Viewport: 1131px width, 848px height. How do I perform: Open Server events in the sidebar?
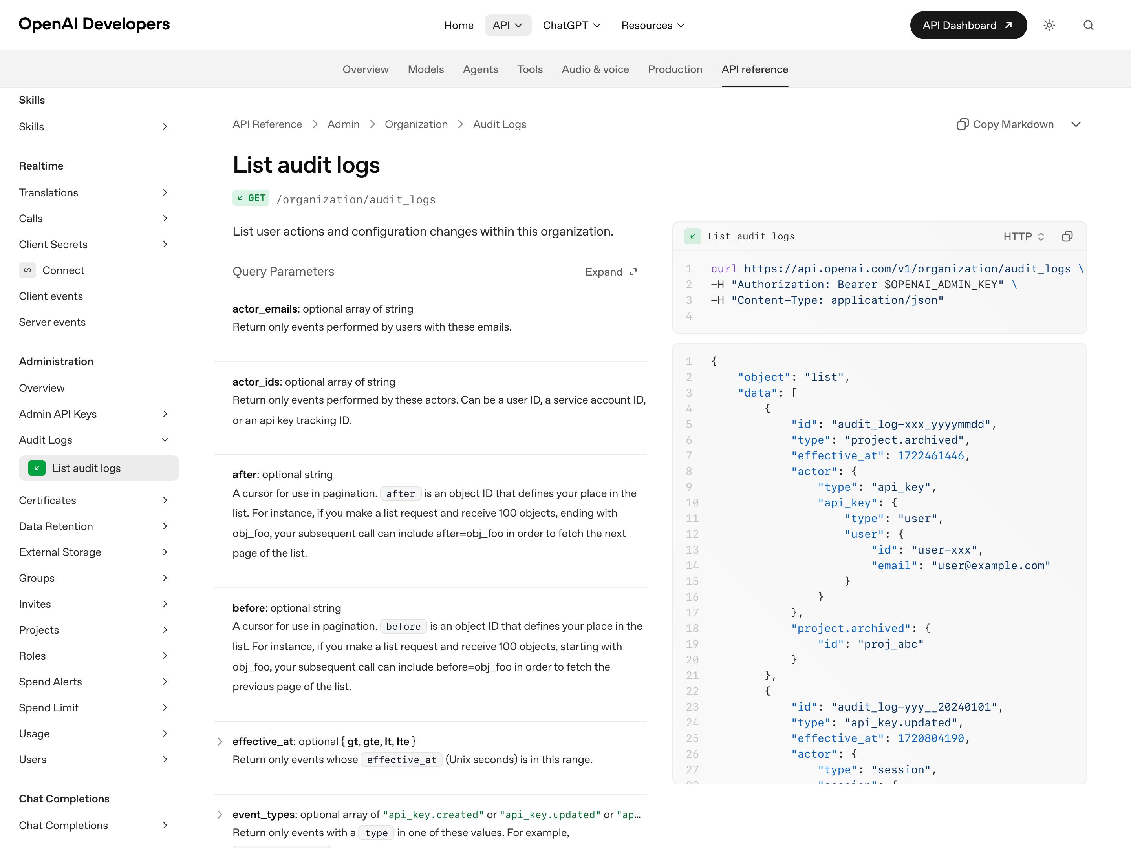(x=52, y=322)
